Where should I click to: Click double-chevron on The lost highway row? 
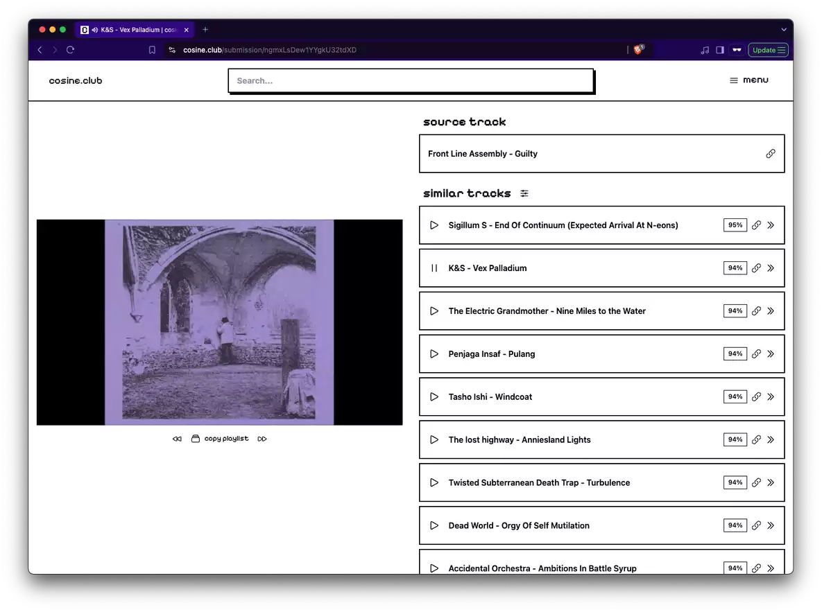click(x=771, y=440)
